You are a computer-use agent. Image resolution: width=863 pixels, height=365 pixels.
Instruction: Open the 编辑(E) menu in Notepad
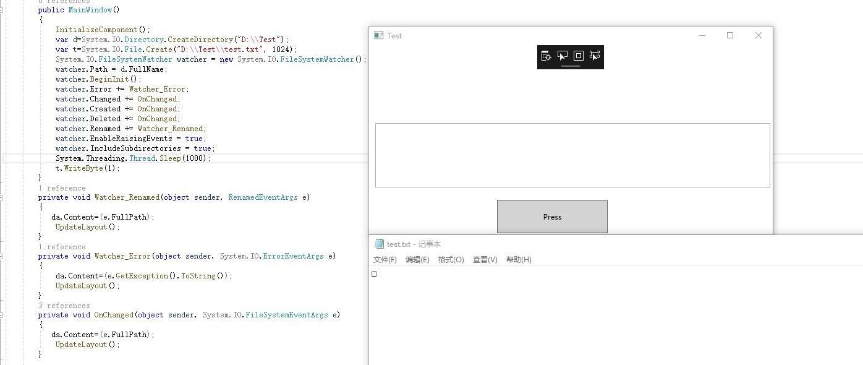click(417, 260)
